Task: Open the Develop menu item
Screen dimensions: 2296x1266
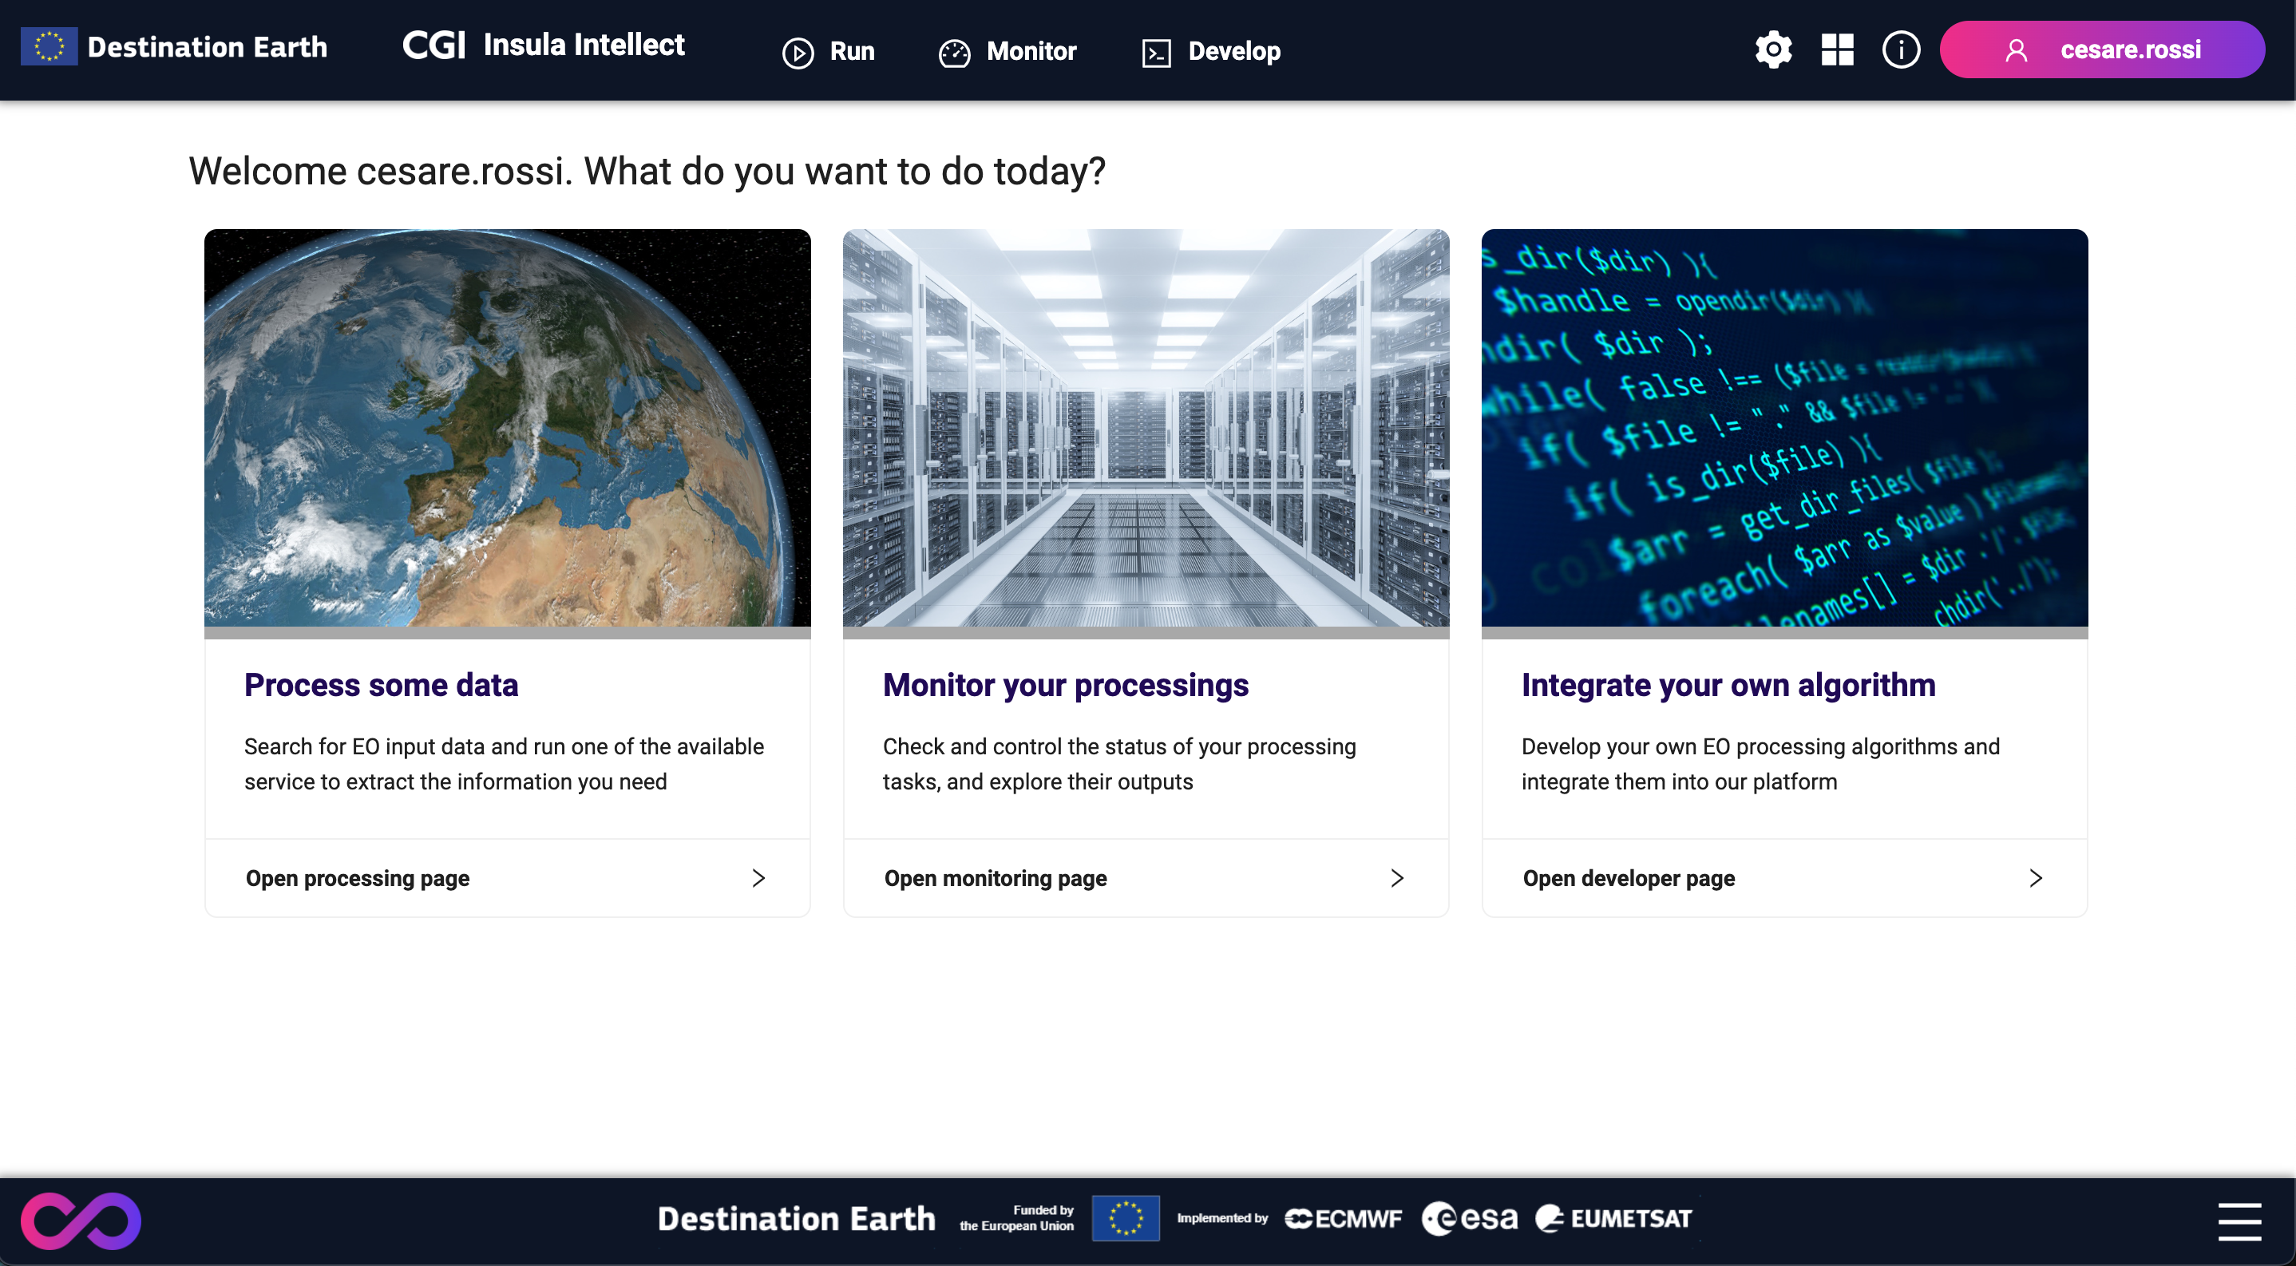Action: [x=1210, y=52]
